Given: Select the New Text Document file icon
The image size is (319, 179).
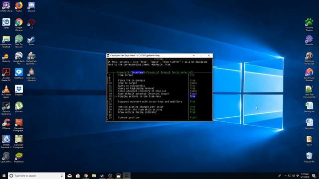Looking at the screenshot, I should tap(309, 91).
